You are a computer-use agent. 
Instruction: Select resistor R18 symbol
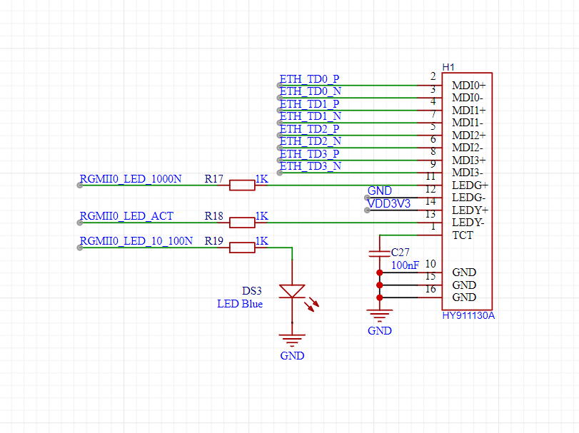coord(242,223)
